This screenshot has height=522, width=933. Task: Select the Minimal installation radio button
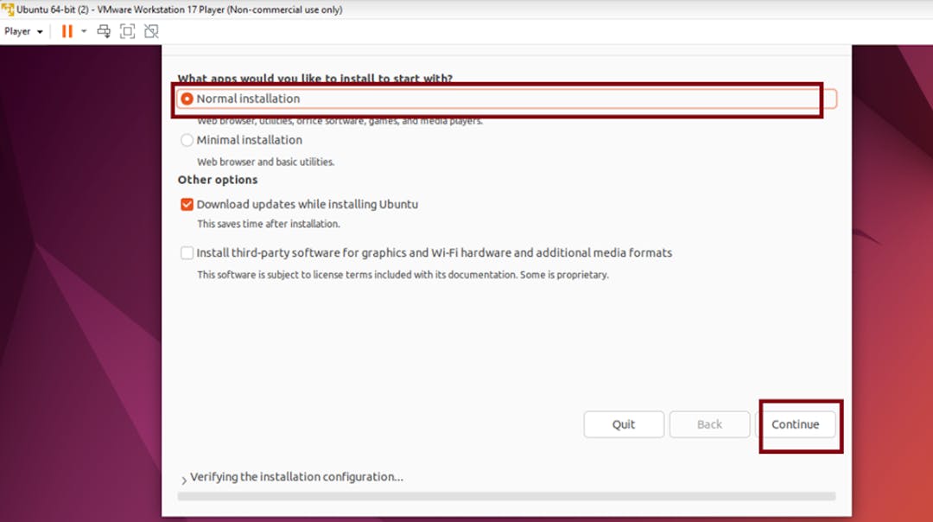(187, 139)
